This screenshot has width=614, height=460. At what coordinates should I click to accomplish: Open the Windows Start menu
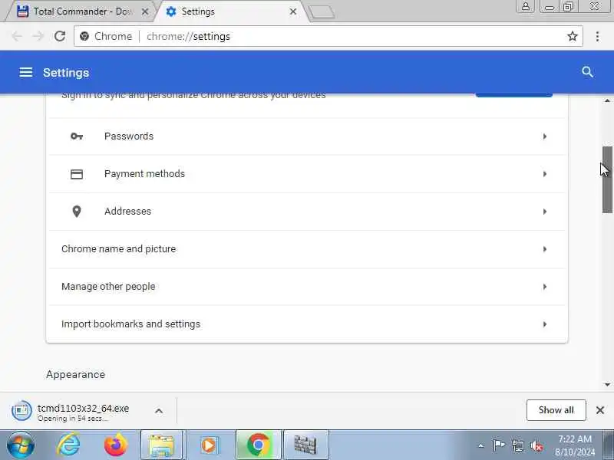tap(21, 445)
